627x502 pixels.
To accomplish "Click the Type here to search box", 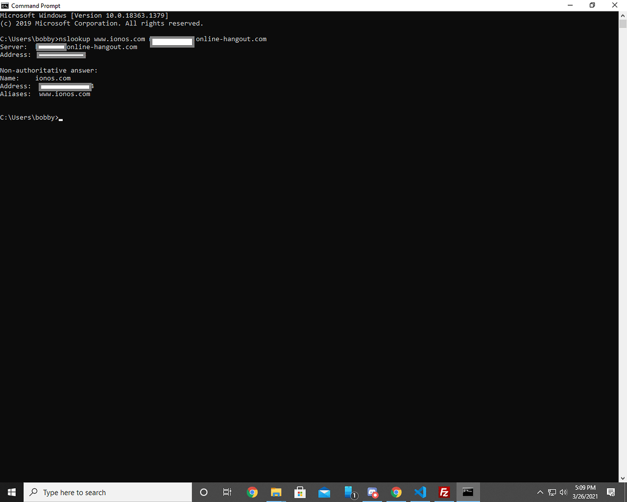I will [100, 492].
